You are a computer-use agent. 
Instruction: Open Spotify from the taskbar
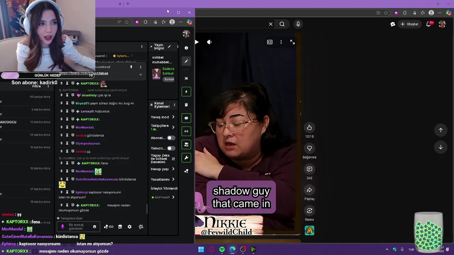pyautogui.click(x=222, y=249)
